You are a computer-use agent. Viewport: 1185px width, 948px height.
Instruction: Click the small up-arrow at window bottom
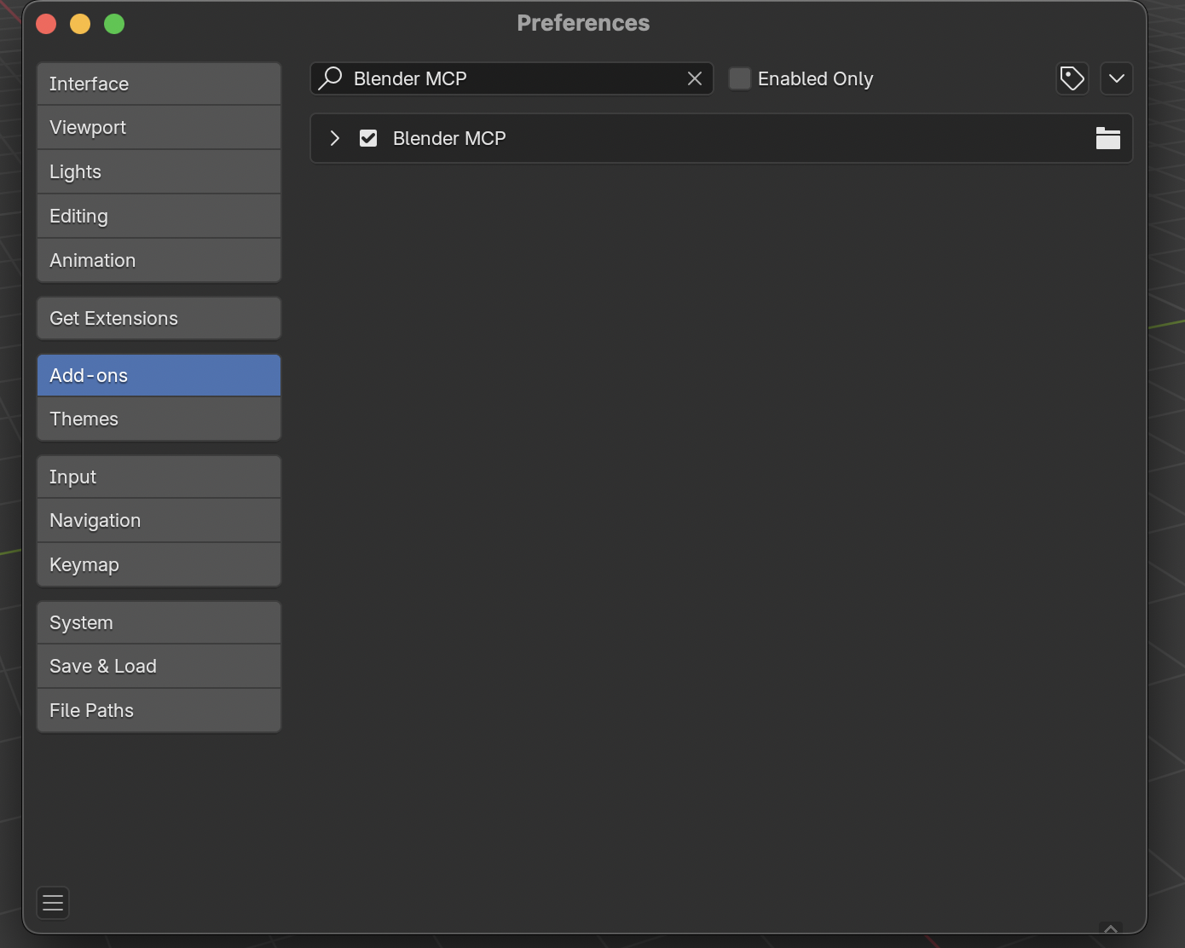[1111, 928]
